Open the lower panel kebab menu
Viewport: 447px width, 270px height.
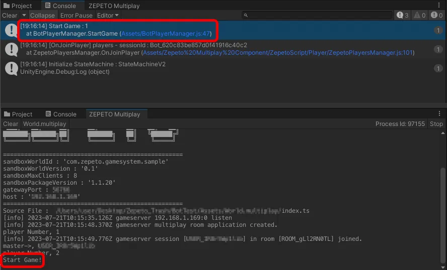click(x=439, y=114)
